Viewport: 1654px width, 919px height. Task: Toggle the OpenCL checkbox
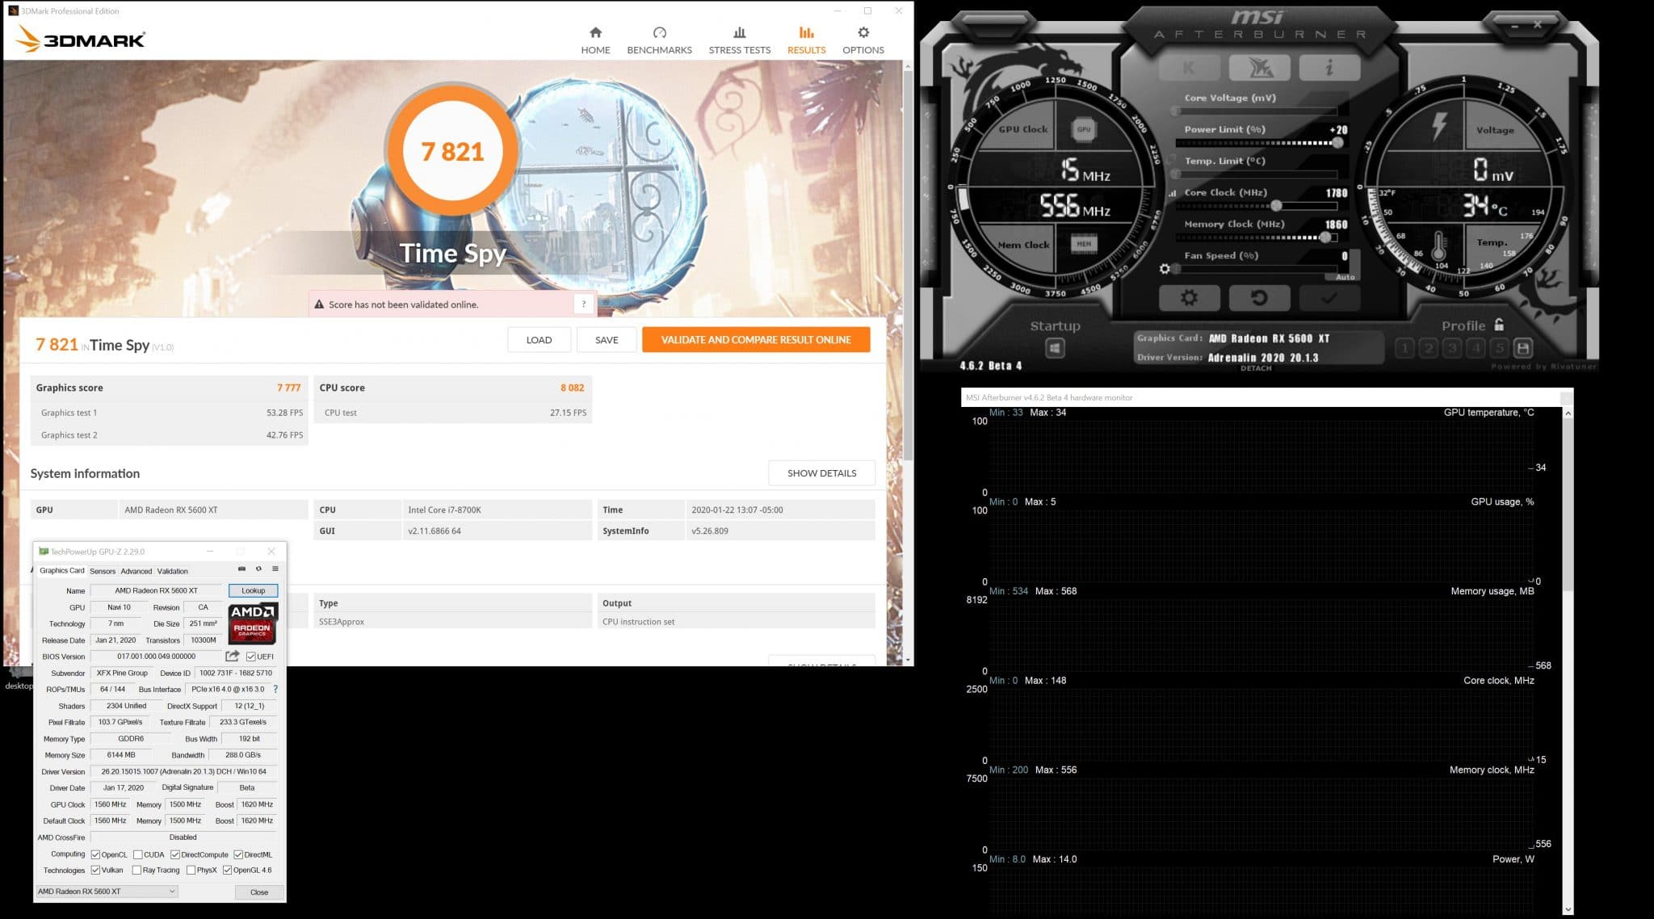click(96, 854)
